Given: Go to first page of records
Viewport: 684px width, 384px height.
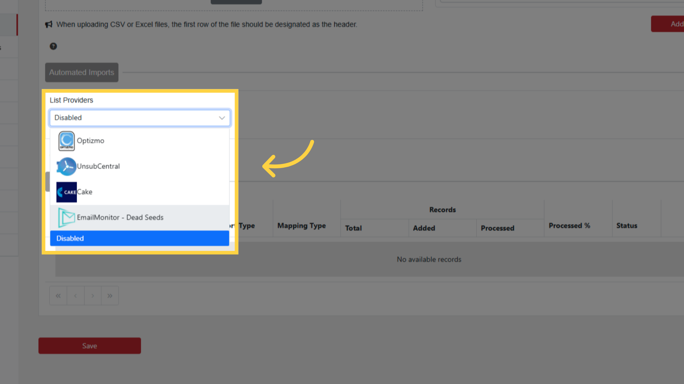Looking at the screenshot, I should [x=58, y=296].
